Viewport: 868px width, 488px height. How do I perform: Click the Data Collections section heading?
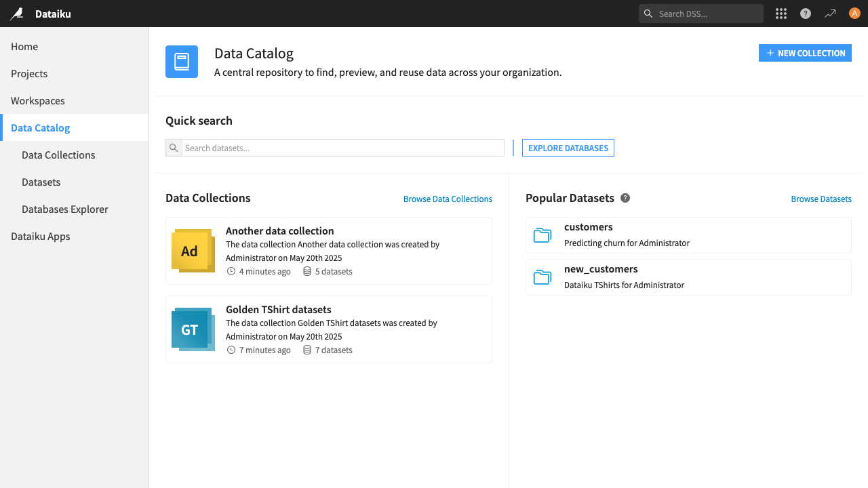point(208,198)
